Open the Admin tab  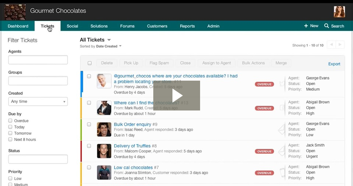[213, 26]
